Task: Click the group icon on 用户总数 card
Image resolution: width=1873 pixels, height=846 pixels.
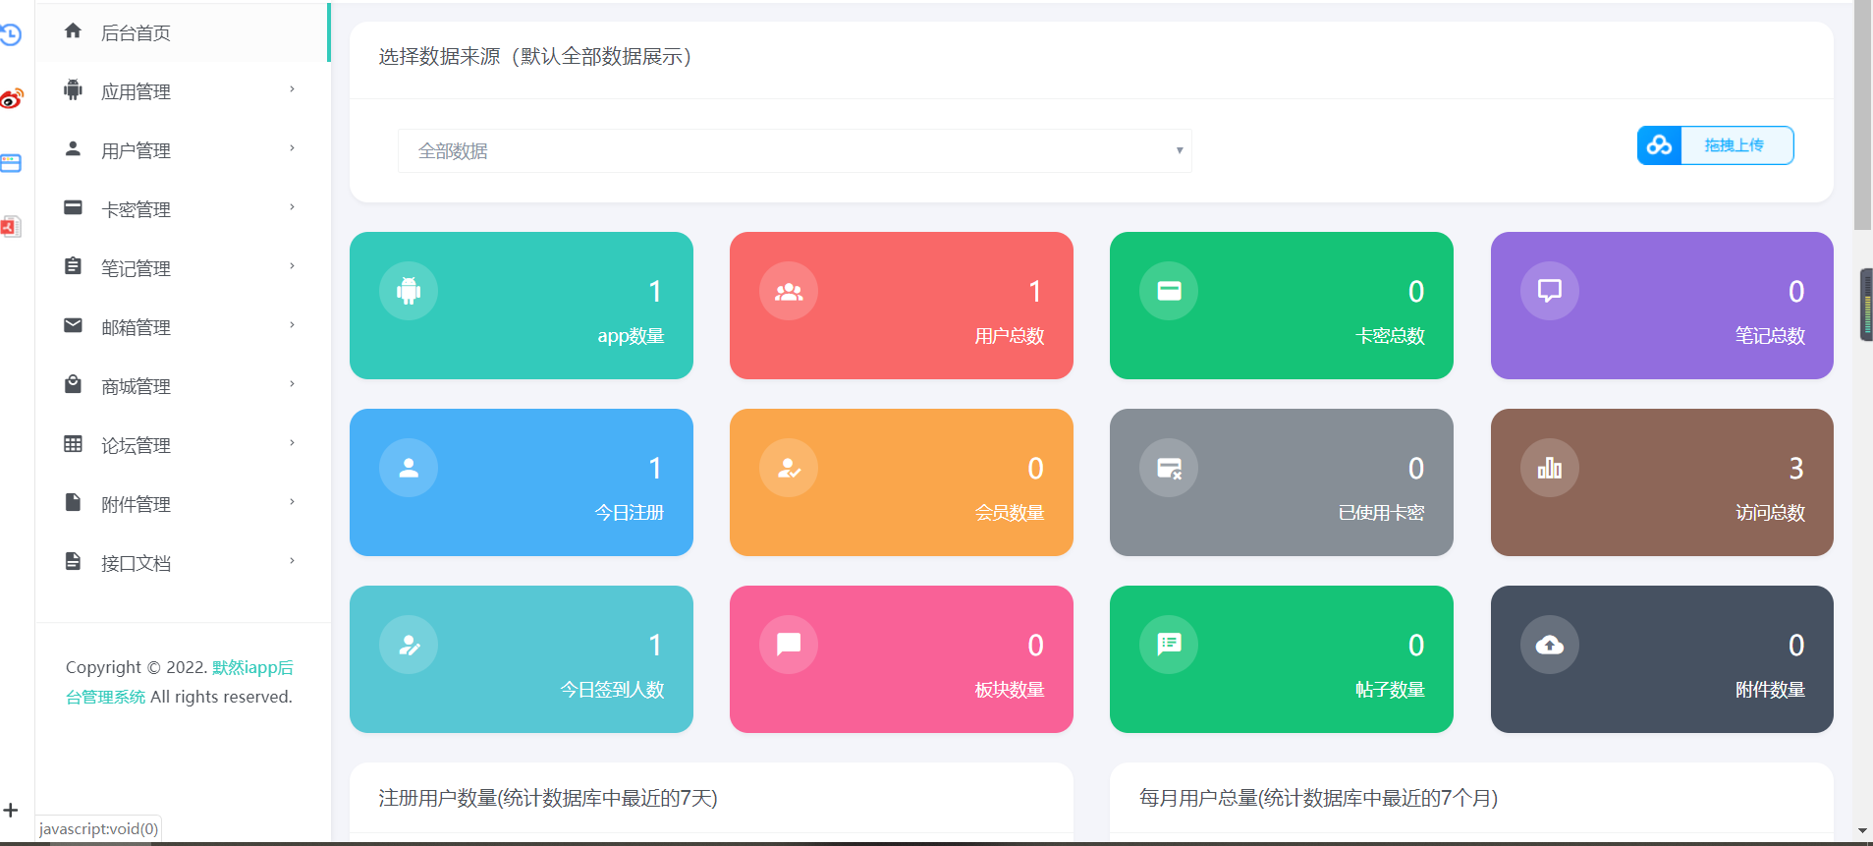Action: tap(789, 291)
